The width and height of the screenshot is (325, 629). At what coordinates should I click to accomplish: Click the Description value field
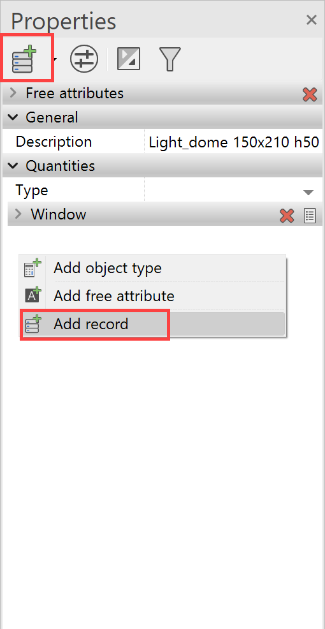[x=233, y=142]
